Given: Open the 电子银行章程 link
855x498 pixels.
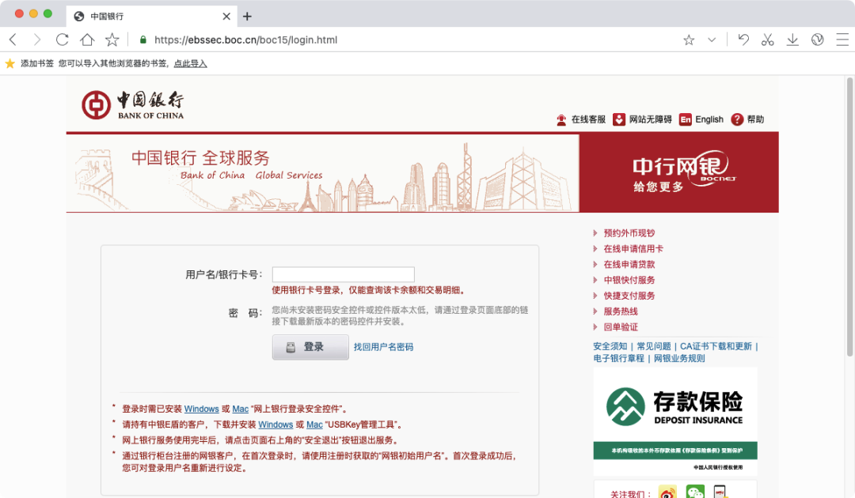Looking at the screenshot, I should 619,358.
